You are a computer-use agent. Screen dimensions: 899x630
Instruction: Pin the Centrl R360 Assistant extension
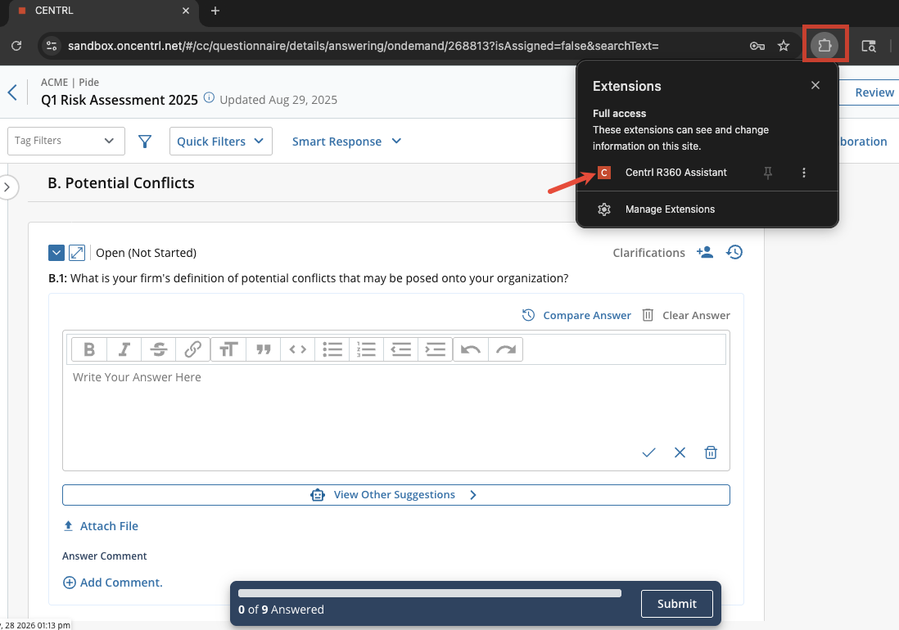768,173
